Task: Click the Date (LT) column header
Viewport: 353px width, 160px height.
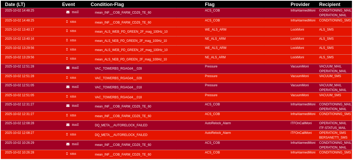Action: [15, 4]
